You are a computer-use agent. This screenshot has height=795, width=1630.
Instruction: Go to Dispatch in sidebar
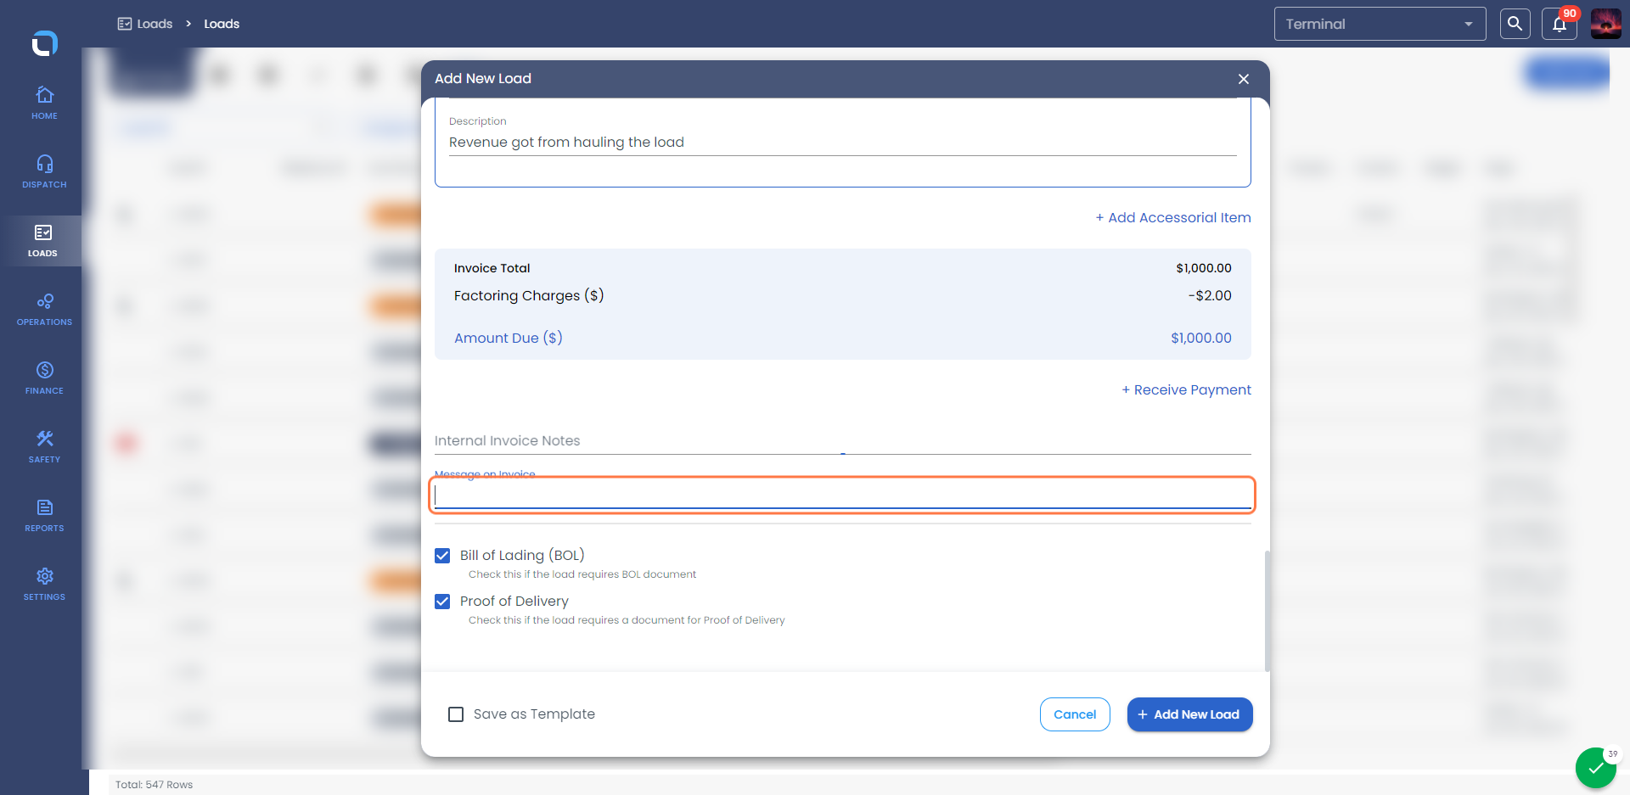click(x=44, y=171)
